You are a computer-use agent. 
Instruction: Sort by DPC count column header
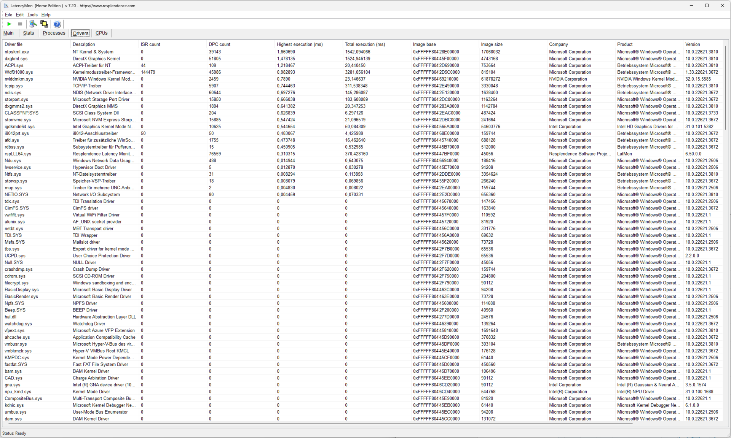pyautogui.click(x=220, y=44)
